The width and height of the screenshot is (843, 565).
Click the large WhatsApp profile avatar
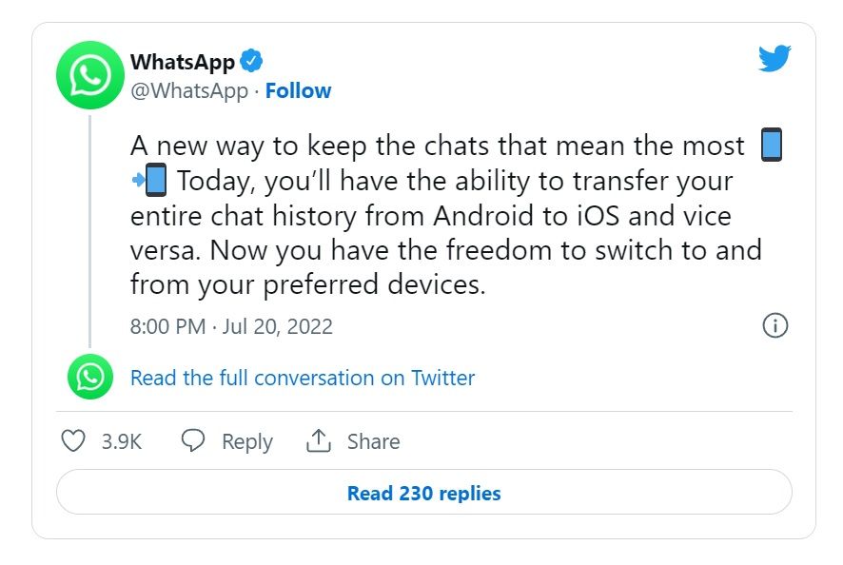tap(90, 74)
